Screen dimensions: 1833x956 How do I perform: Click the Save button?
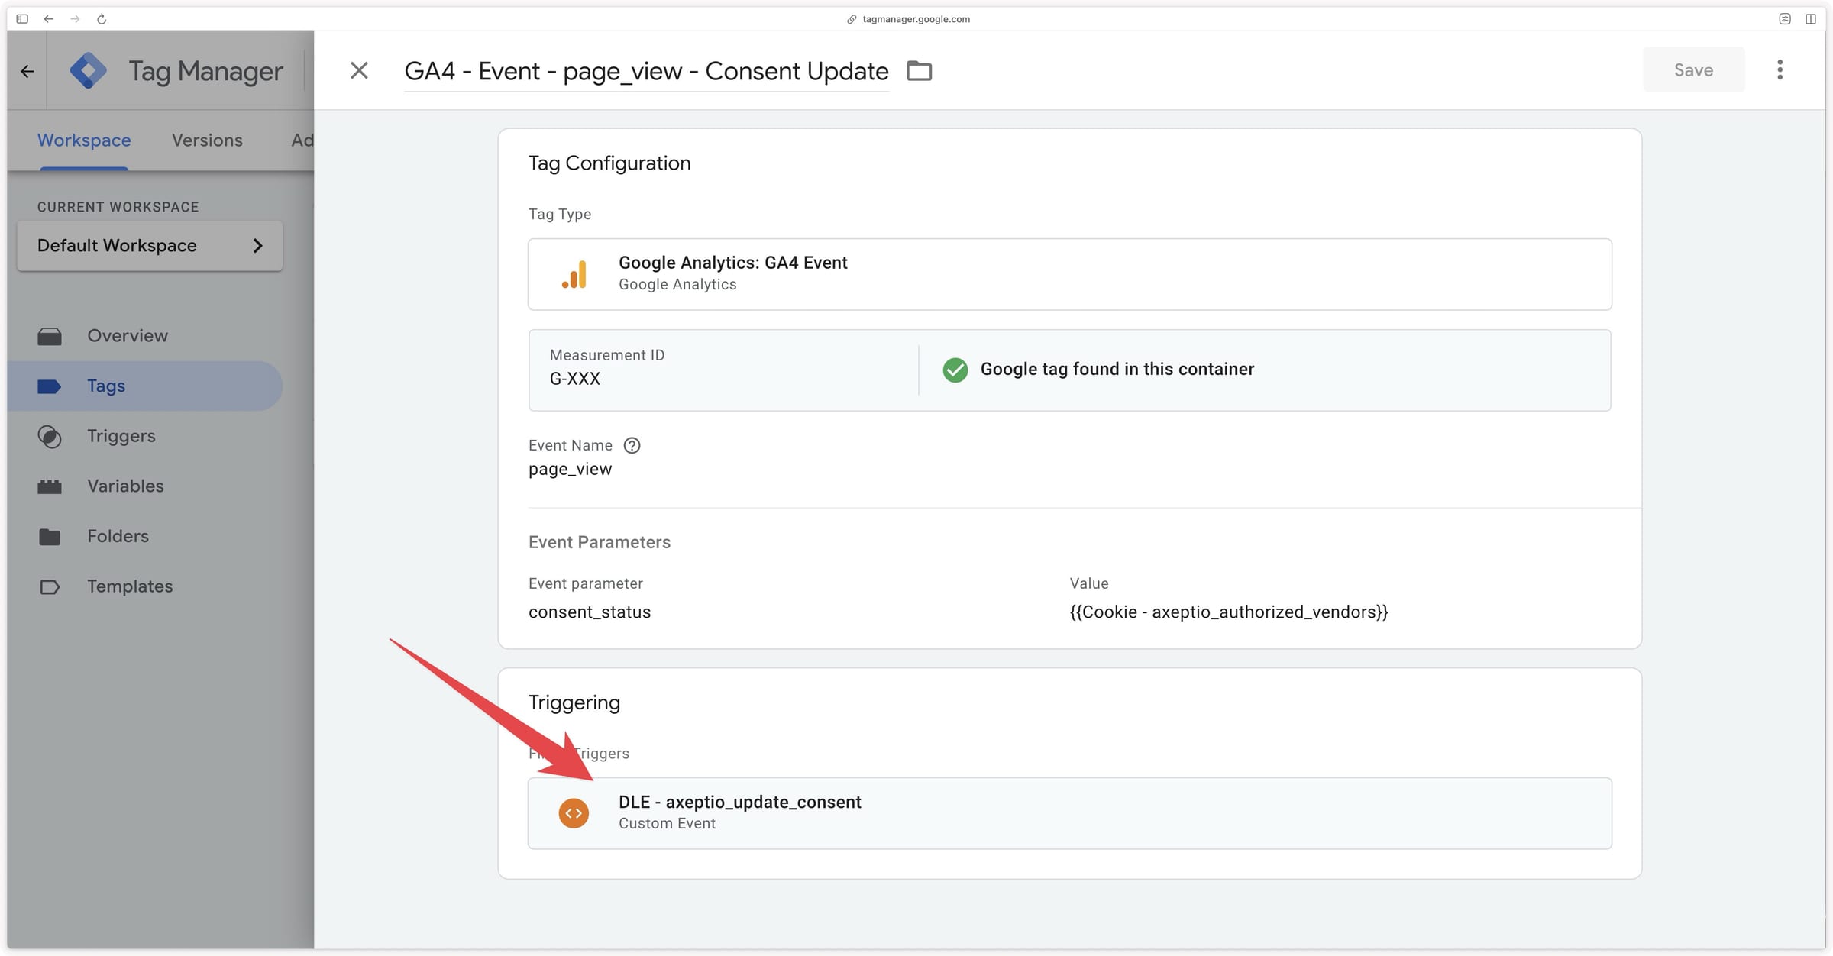pos(1693,69)
